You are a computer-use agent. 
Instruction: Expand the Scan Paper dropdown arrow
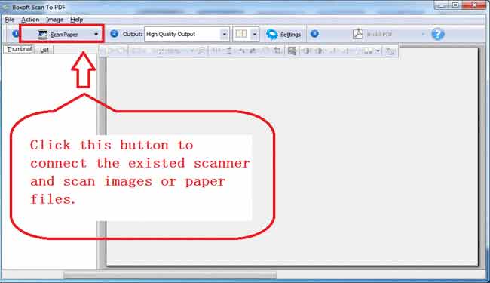[x=96, y=35]
